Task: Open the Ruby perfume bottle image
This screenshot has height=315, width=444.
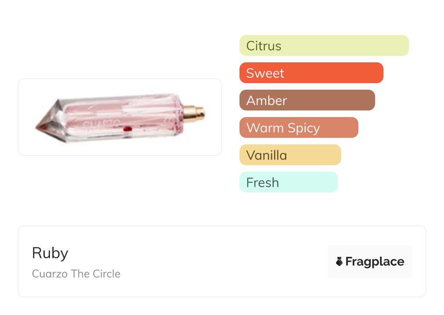Action: (x=120, y=117)
